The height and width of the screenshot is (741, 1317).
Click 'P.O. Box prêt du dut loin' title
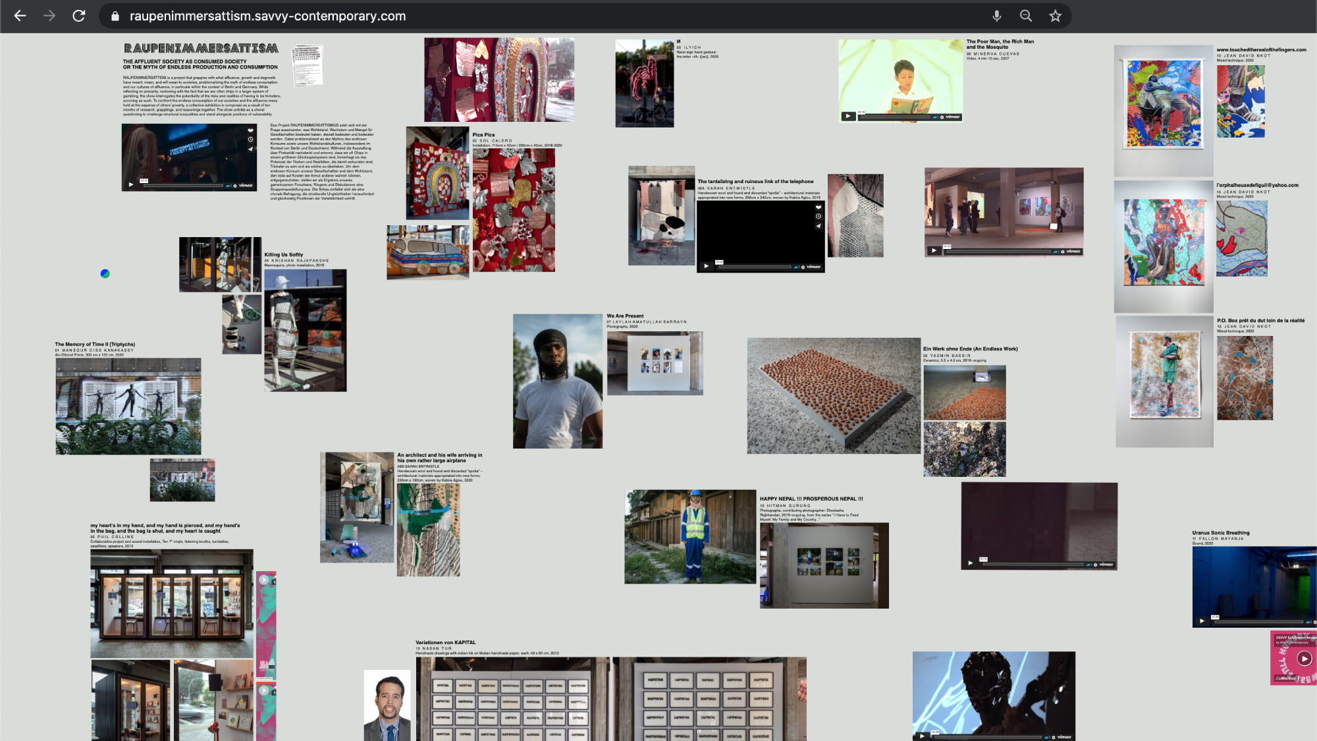pyautogui.click(x=1261, y=321)
